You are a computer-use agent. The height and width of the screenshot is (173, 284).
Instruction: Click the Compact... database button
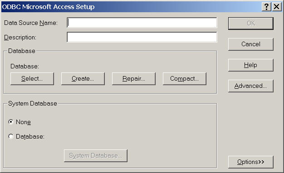(x=184, y=79)
